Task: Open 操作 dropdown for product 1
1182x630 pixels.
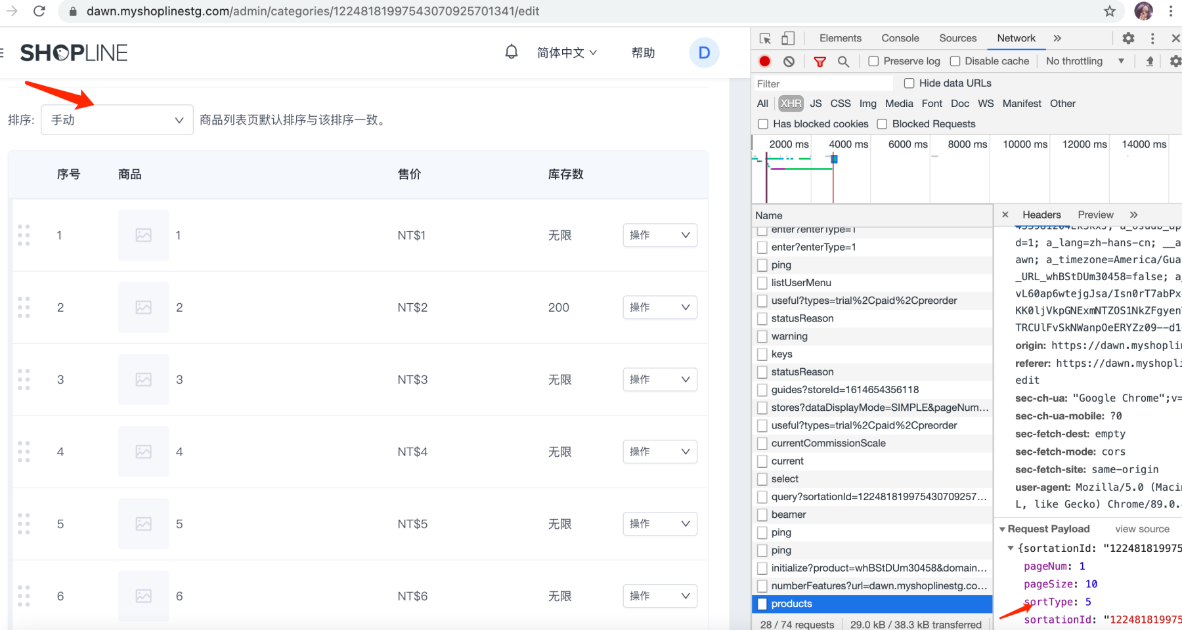Action: [660, 235]
